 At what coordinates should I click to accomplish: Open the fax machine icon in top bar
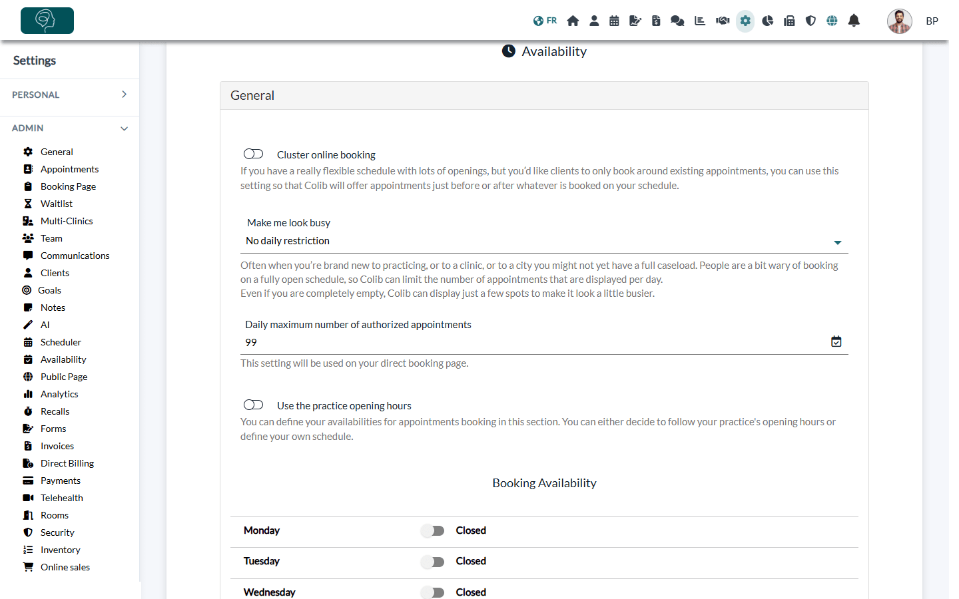(789, 21)
